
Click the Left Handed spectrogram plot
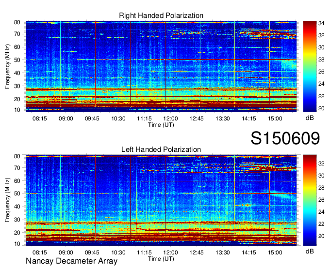(161, 200)
